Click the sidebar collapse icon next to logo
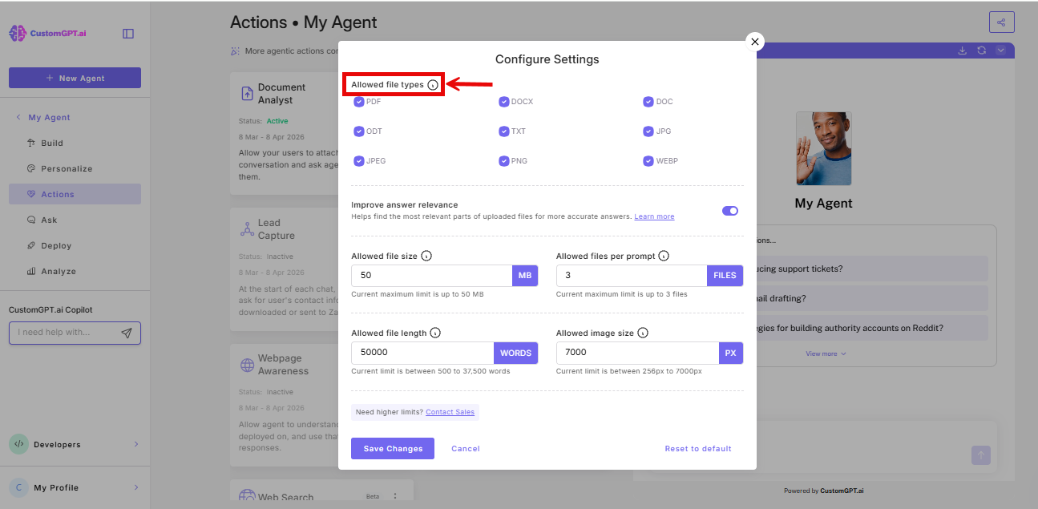Screen dimensions: 1038x509 pyautogui.click(x=128, y=34)
